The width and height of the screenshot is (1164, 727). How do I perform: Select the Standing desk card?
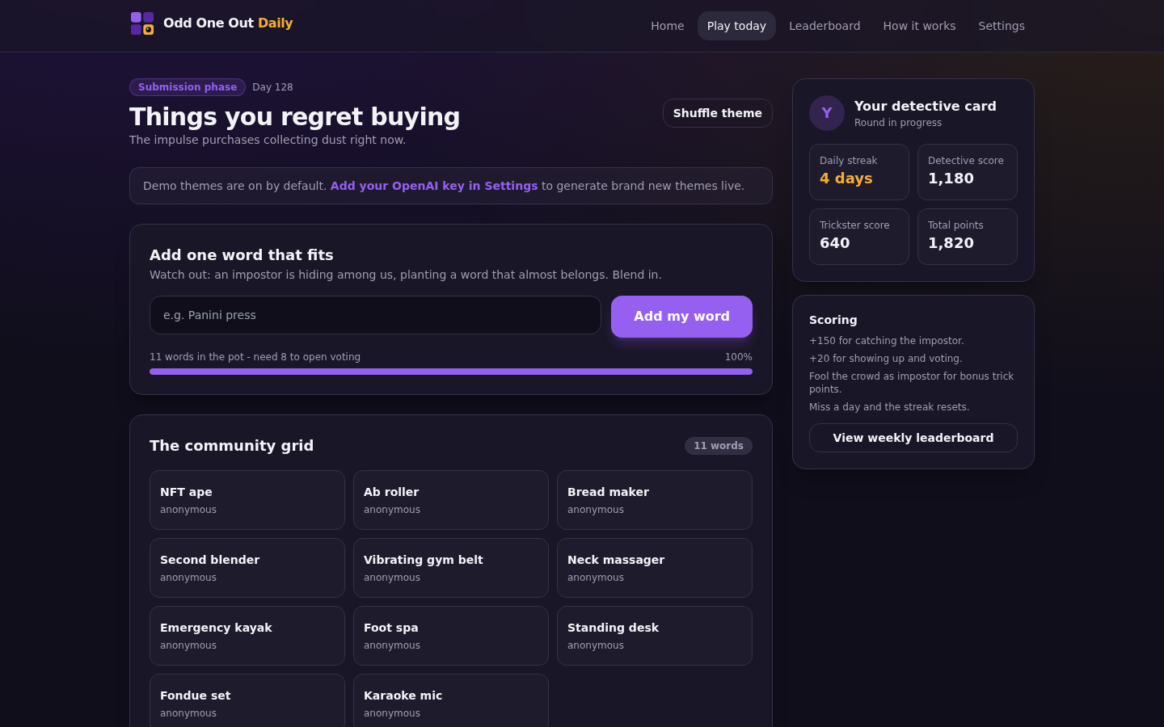[655, 636]
